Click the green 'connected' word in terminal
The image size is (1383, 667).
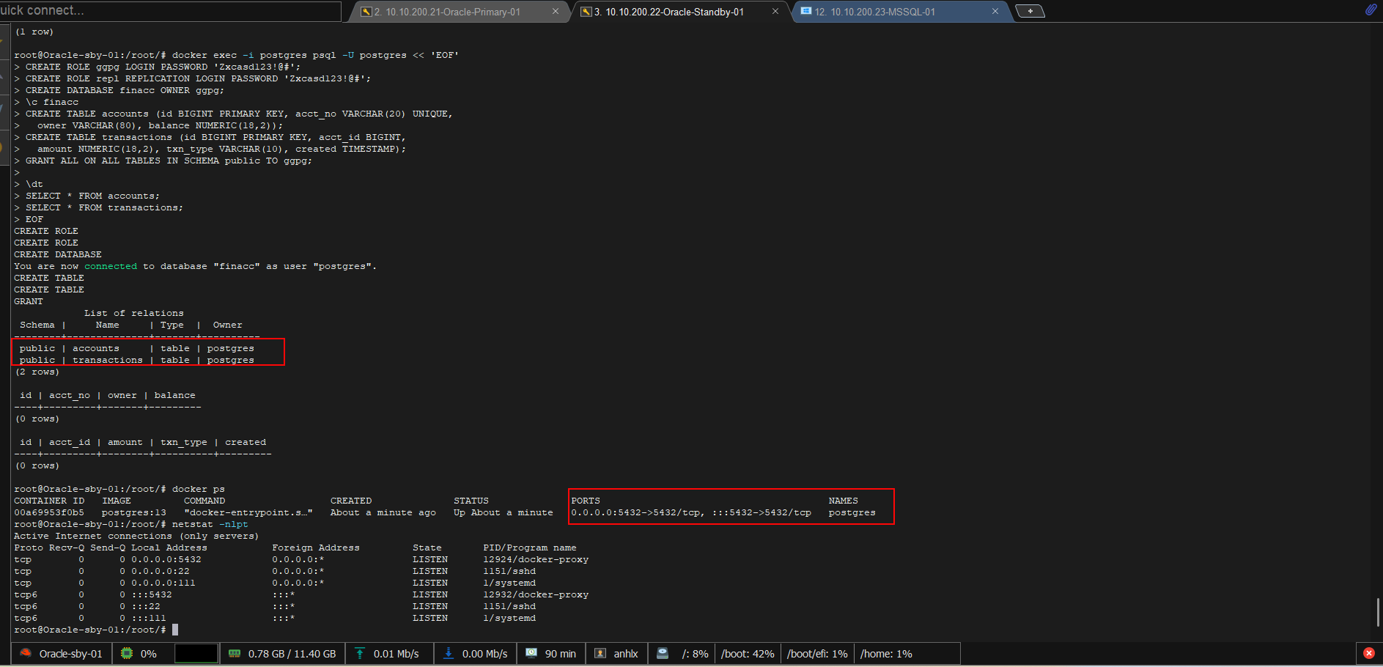pyautogui.click(x=111, y=266)
